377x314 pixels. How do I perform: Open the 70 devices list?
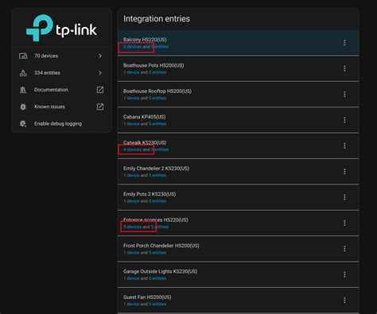coord(61,56)
